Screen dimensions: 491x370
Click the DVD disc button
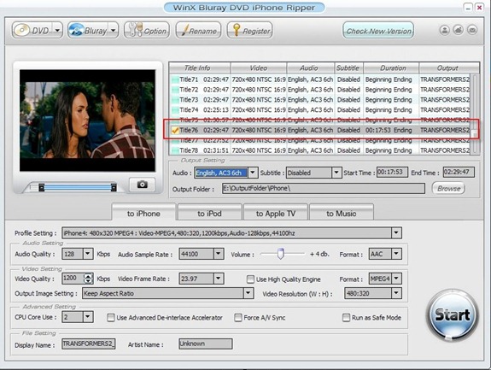click(32, 31)
